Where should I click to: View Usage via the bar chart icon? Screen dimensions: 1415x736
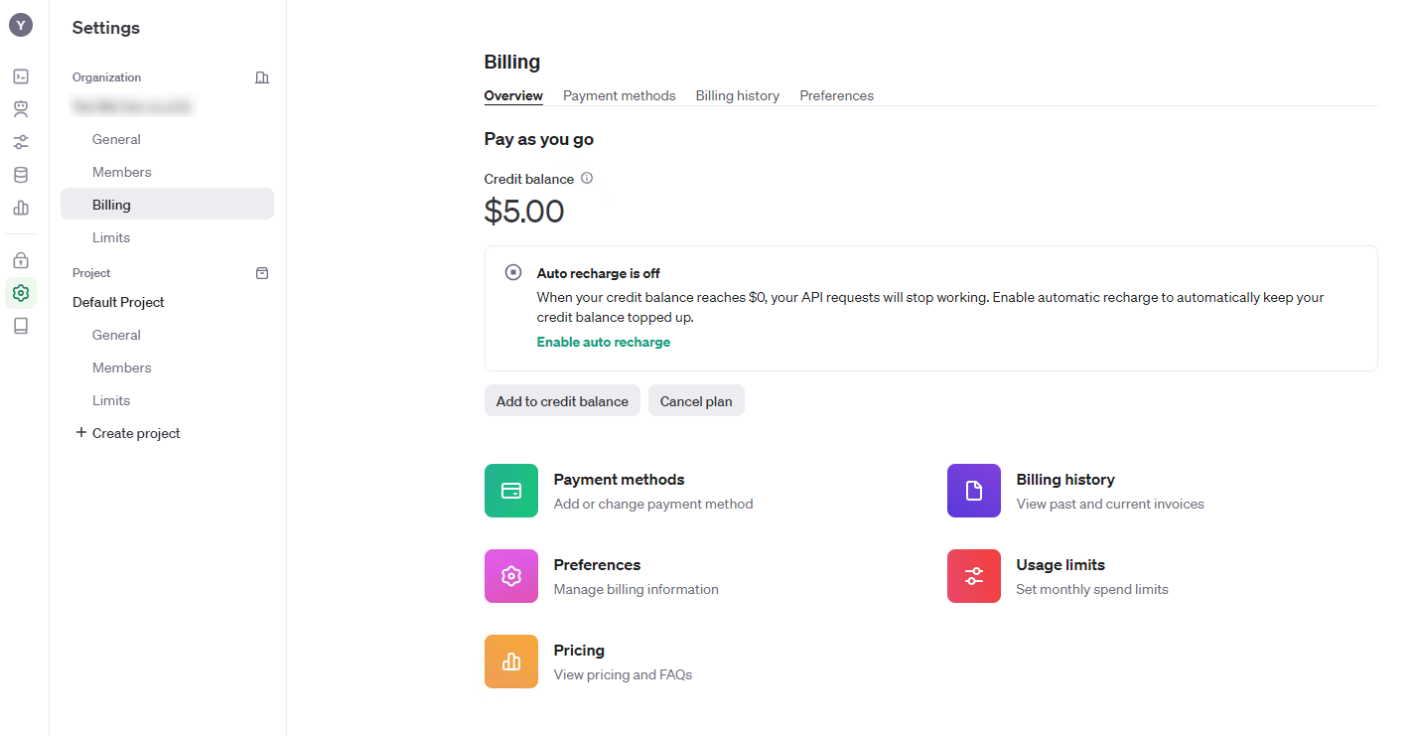21,208
